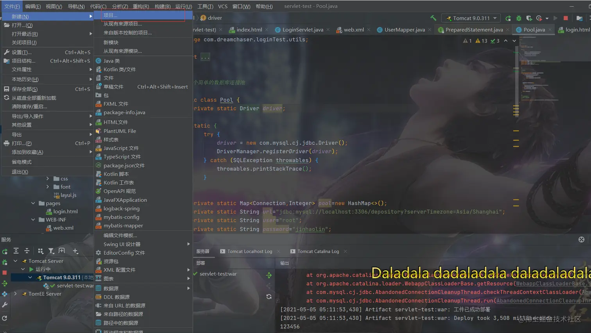Click the Update application icon in Services sidebar
Screen dimensions: 591x333
click(5, 318)
